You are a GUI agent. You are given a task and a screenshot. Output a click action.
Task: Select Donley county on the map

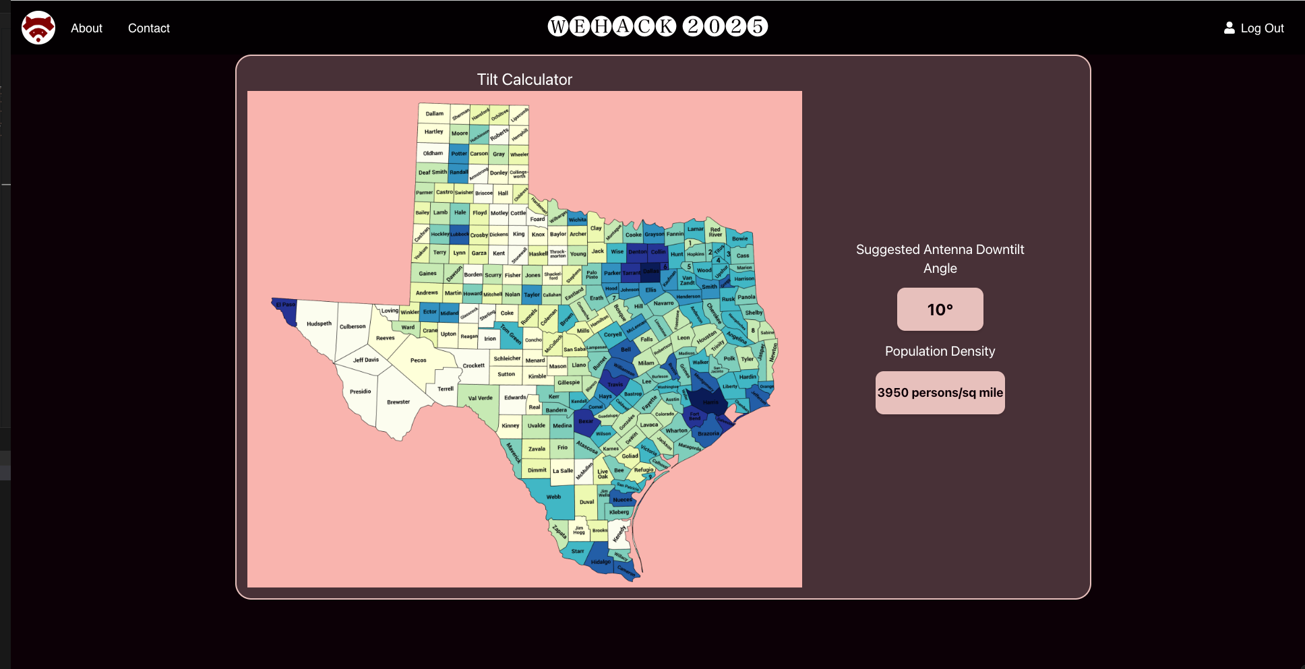click(498, 173)
